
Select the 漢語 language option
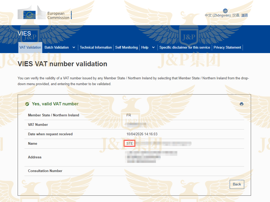coord(244,15)
